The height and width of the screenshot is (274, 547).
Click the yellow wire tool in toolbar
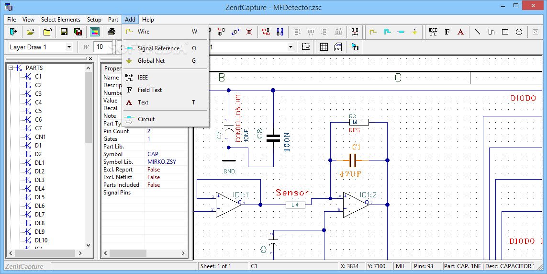pyautogui.click(x=373, y=32)
